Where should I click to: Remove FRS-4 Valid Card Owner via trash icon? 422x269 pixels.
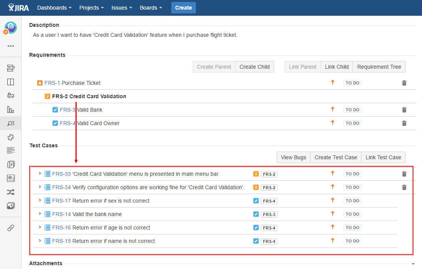(404, 123)
